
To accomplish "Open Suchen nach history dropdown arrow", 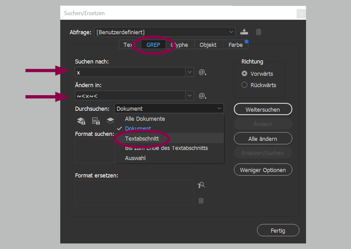I will pyautogui.click(x=190, y=72).
